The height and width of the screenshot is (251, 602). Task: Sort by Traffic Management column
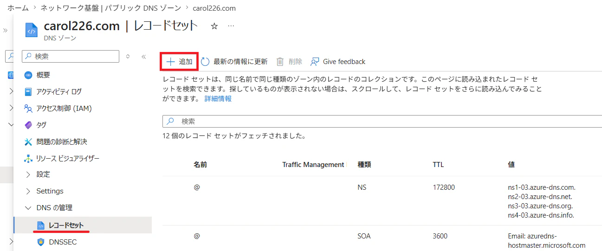coord(313,165)
